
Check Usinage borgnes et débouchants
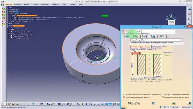coord(163,97)
